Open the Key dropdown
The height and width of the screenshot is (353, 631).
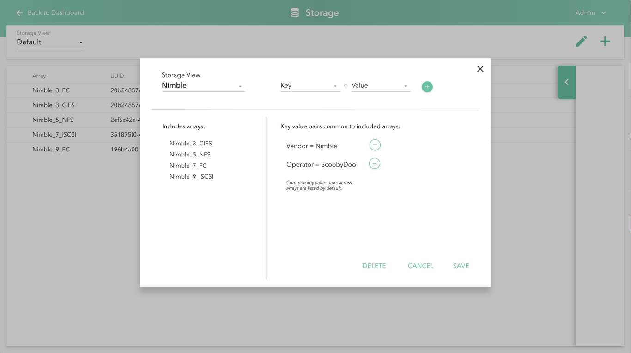pyautogui.click(x=310, y=86)
